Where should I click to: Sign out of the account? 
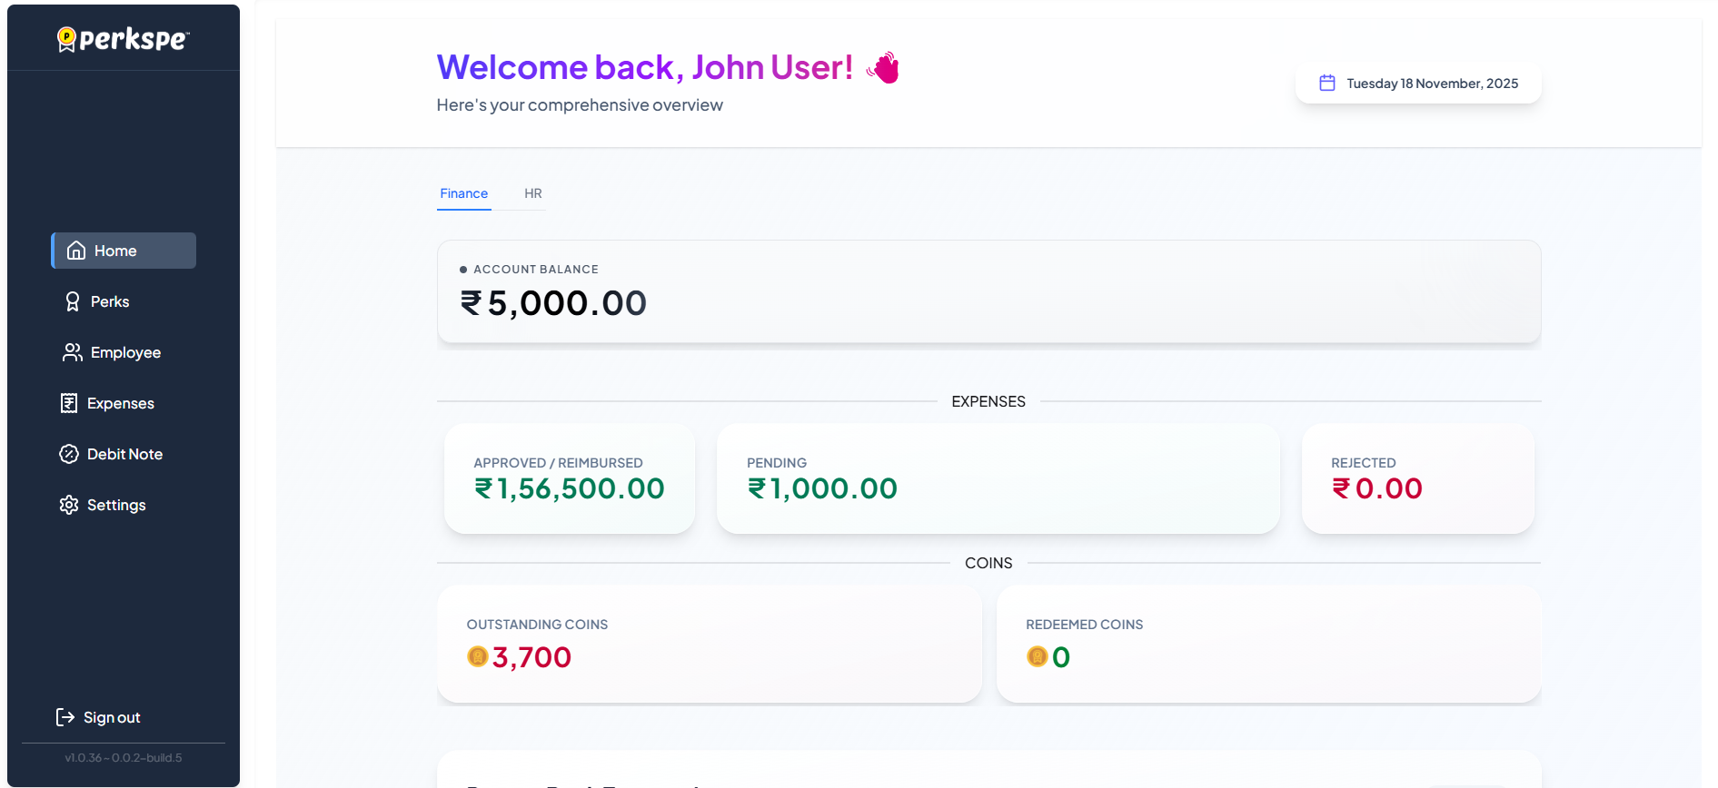(x=112, y=717)
